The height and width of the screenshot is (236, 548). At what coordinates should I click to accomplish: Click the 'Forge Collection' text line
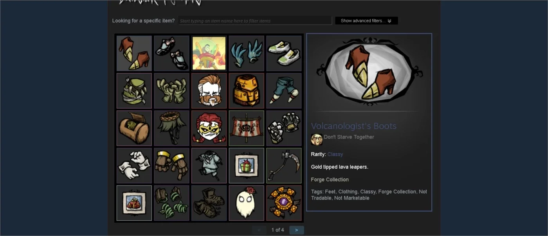pos(330,180)
